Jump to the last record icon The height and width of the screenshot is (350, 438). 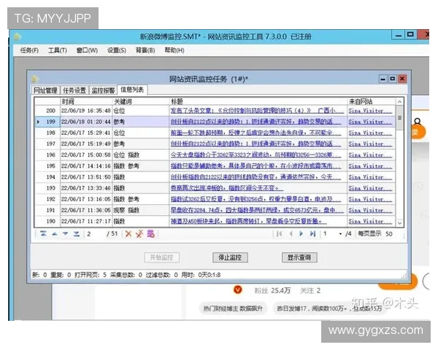click(76, 234)
